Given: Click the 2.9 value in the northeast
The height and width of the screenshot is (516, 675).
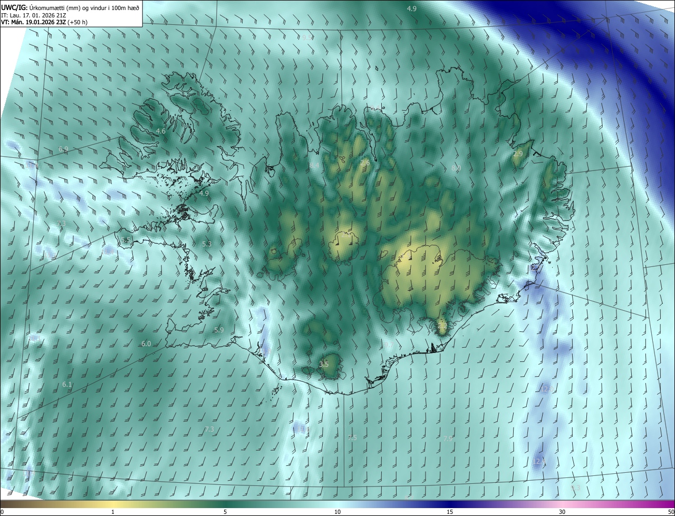Looking at the screenshot, I should [x=518, y=154].
